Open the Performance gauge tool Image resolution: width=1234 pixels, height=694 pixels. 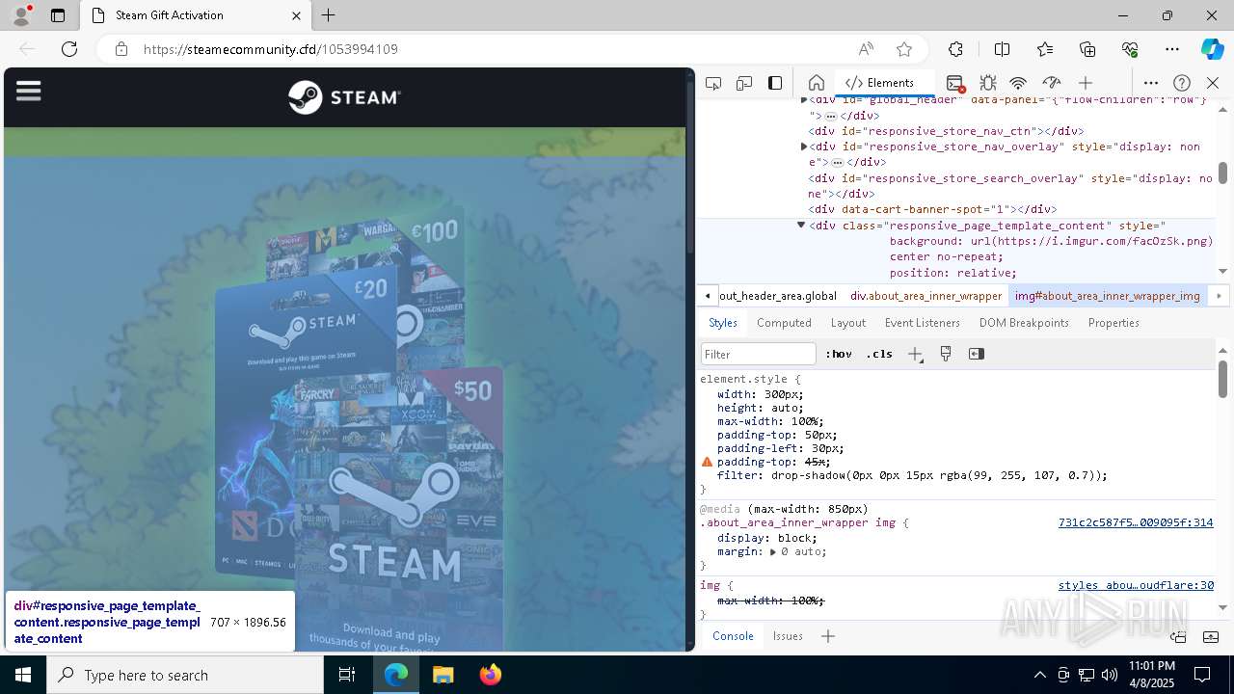point(1052,83)
